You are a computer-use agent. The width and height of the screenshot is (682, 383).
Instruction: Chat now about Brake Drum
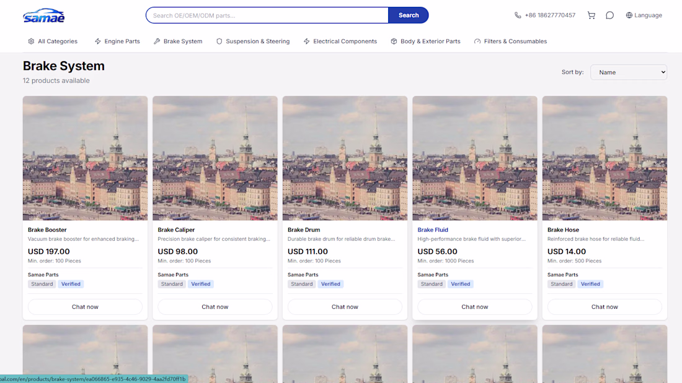[x=345, y=306]
